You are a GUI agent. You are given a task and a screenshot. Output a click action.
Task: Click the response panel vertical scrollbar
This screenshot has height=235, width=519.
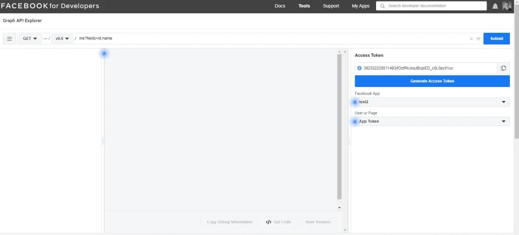tap(339, 126)
